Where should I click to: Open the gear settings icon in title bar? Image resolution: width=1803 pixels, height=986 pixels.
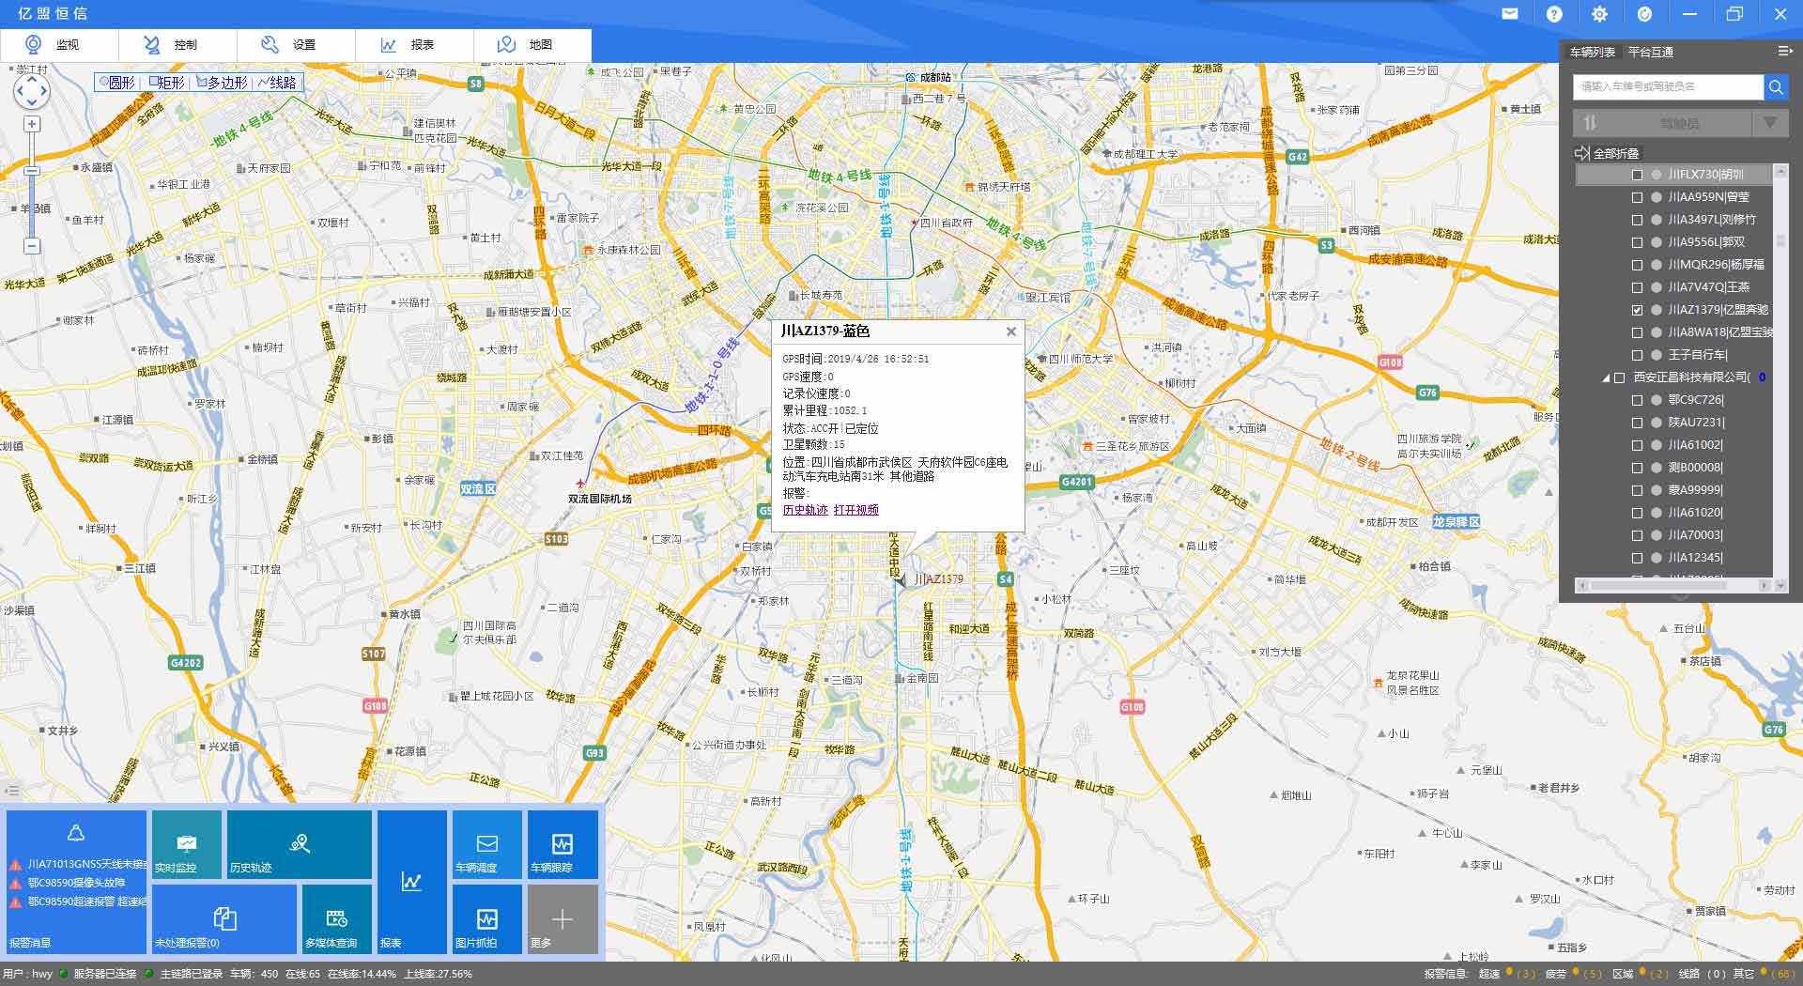[1599, 14]
